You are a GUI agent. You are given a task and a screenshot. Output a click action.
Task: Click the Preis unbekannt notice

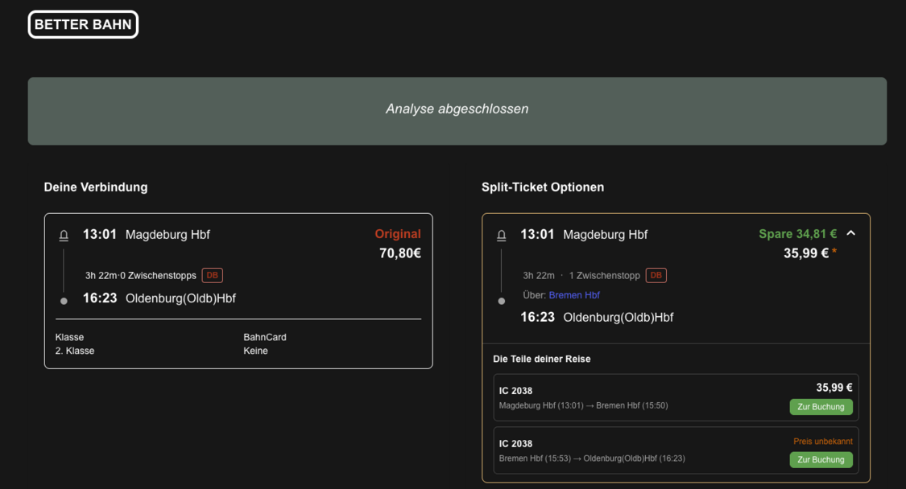point(822,442)
